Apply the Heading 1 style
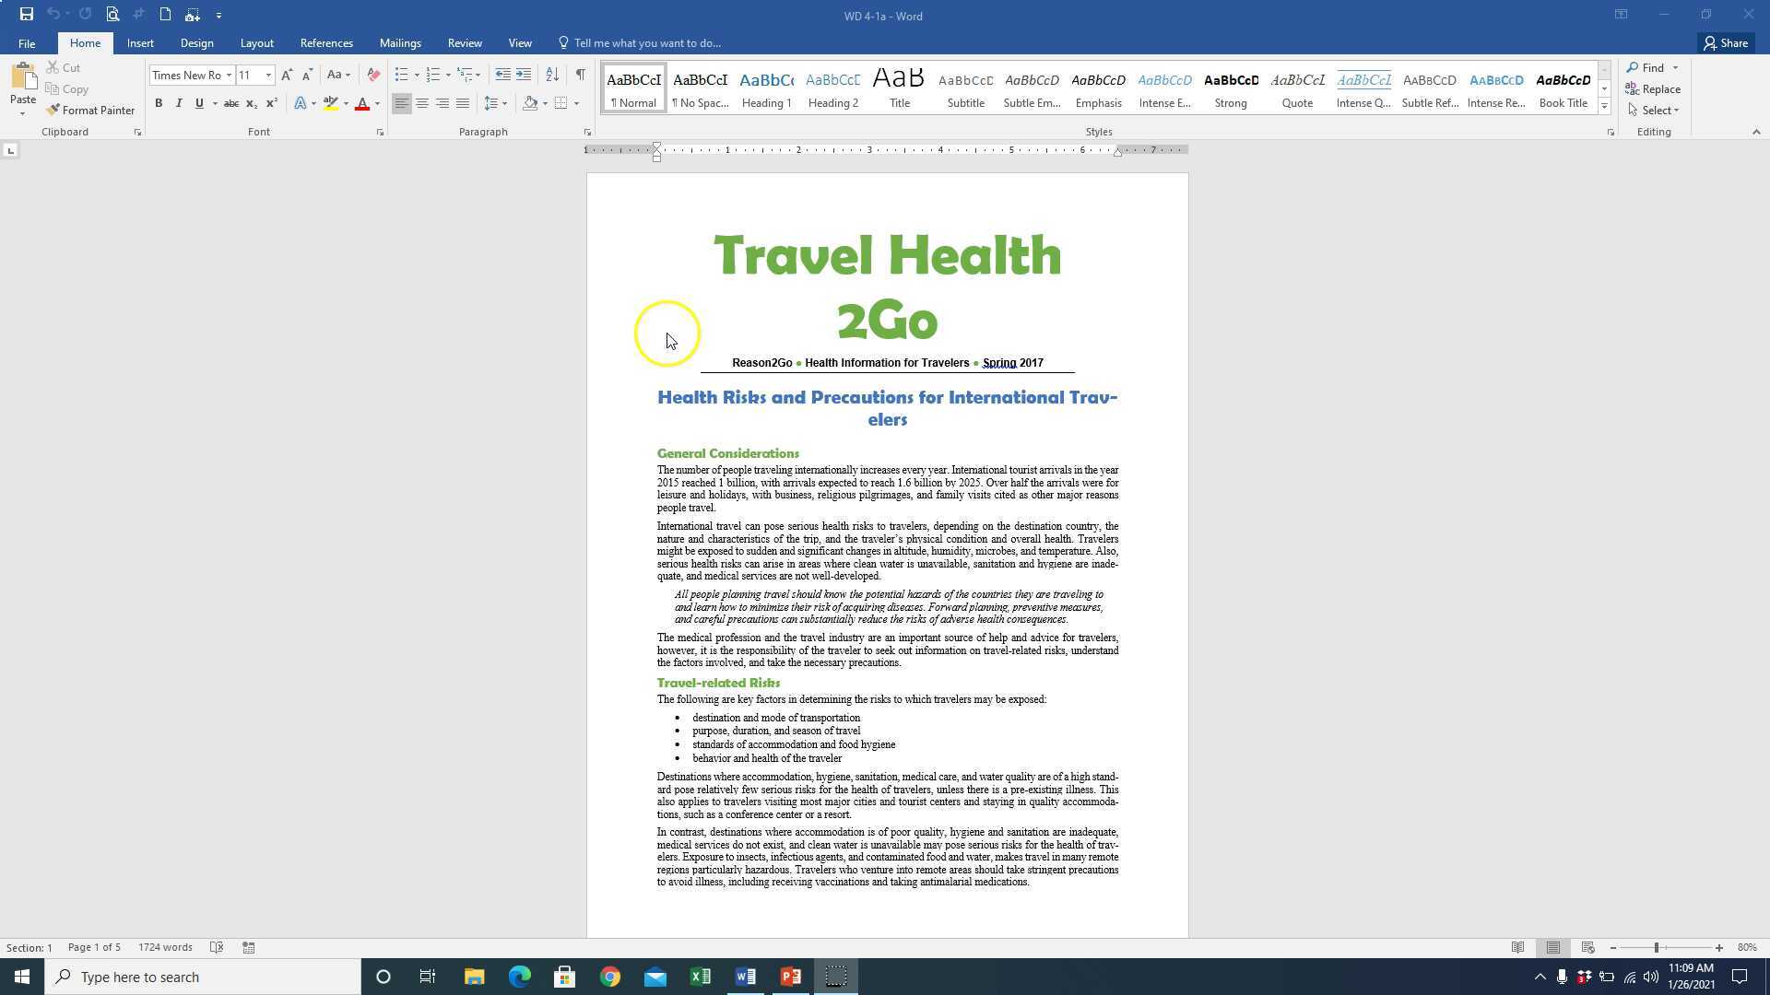This screenshot has height=995, width=1770. click(x=766, y=89)
